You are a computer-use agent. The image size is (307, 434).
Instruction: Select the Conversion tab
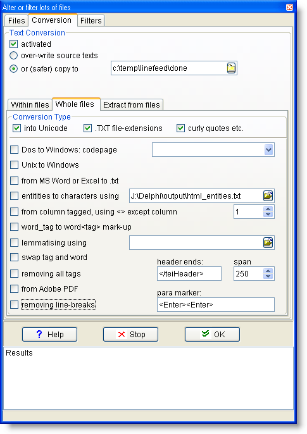[52, 20]
